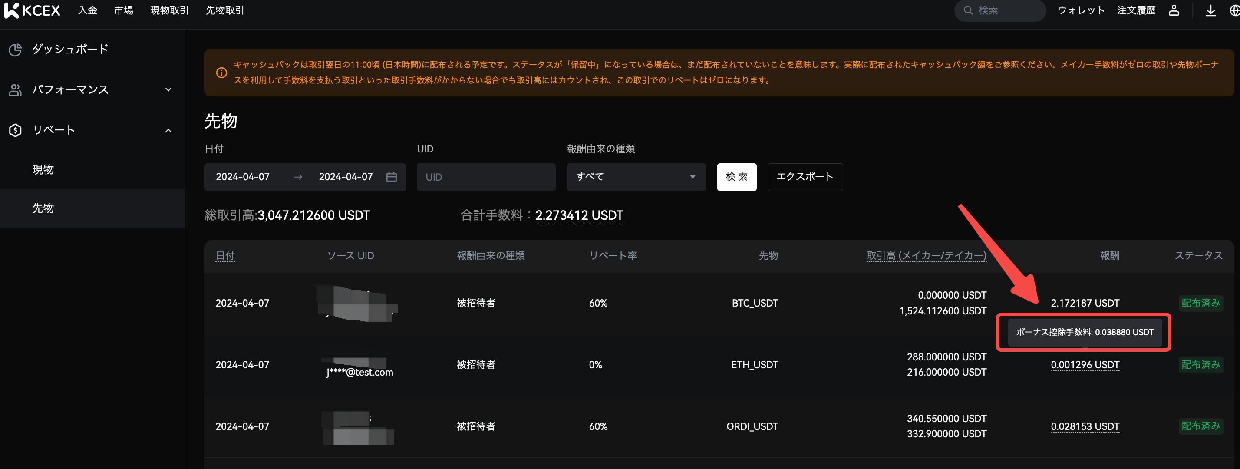The width and height of the screenshot is (1240, 469).
Task: Open the 現物取引 top menu
Action: pos(169,10)
